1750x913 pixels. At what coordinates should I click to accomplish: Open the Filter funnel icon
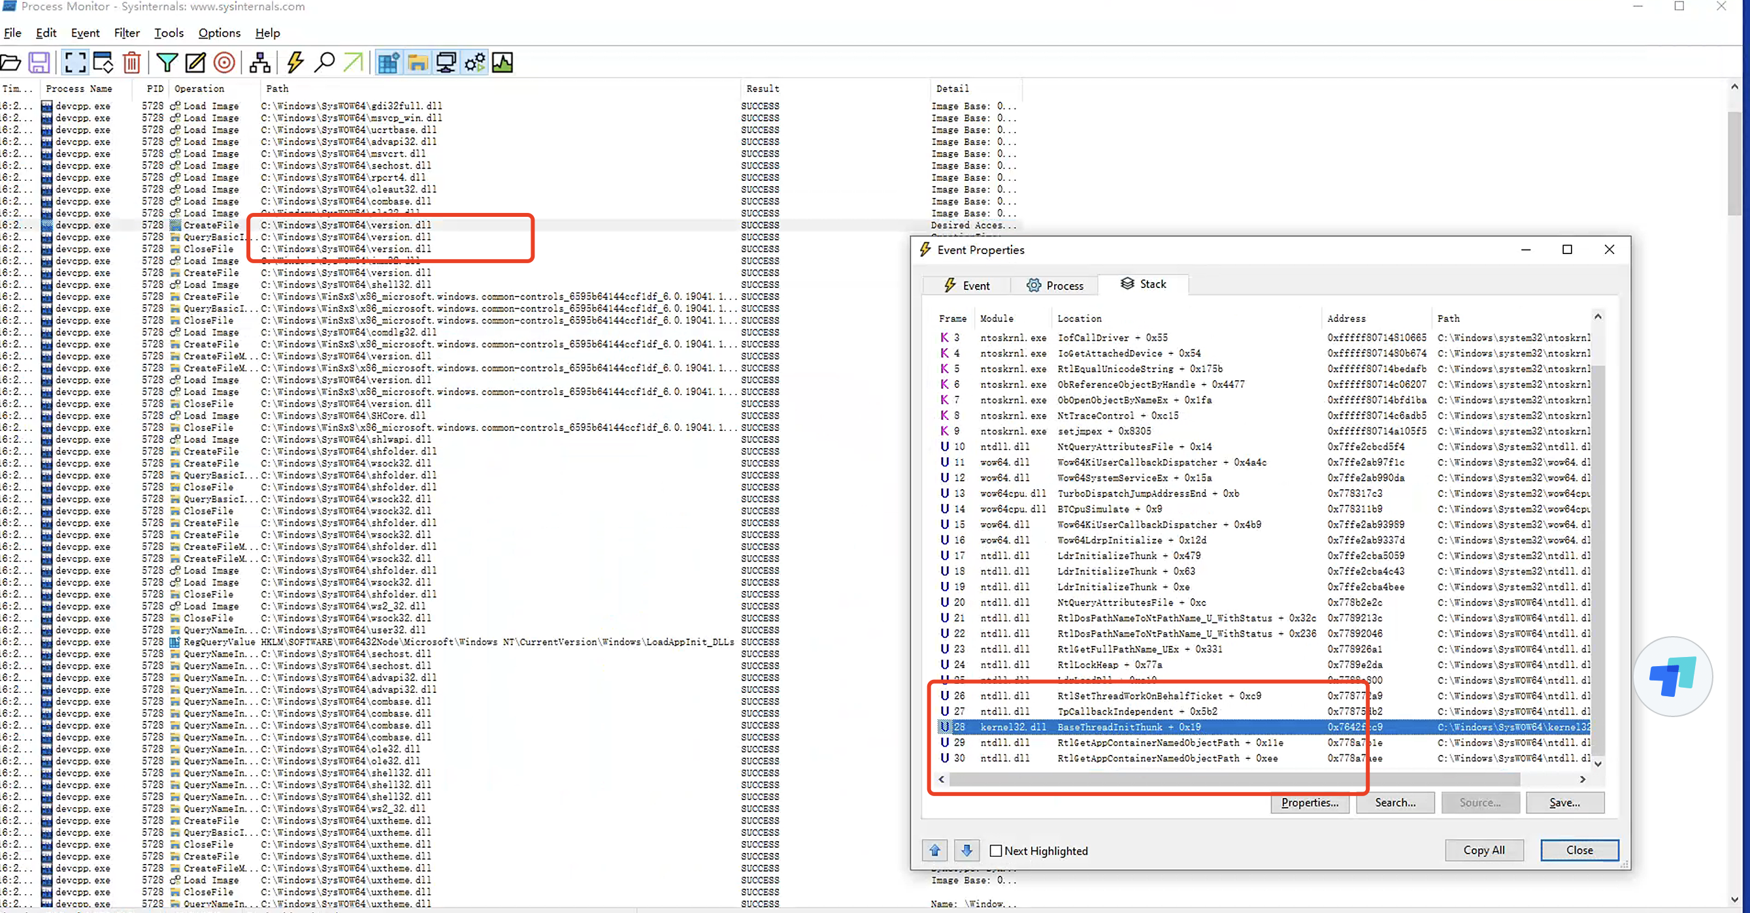pyautogui.click(x=167, y=63)
